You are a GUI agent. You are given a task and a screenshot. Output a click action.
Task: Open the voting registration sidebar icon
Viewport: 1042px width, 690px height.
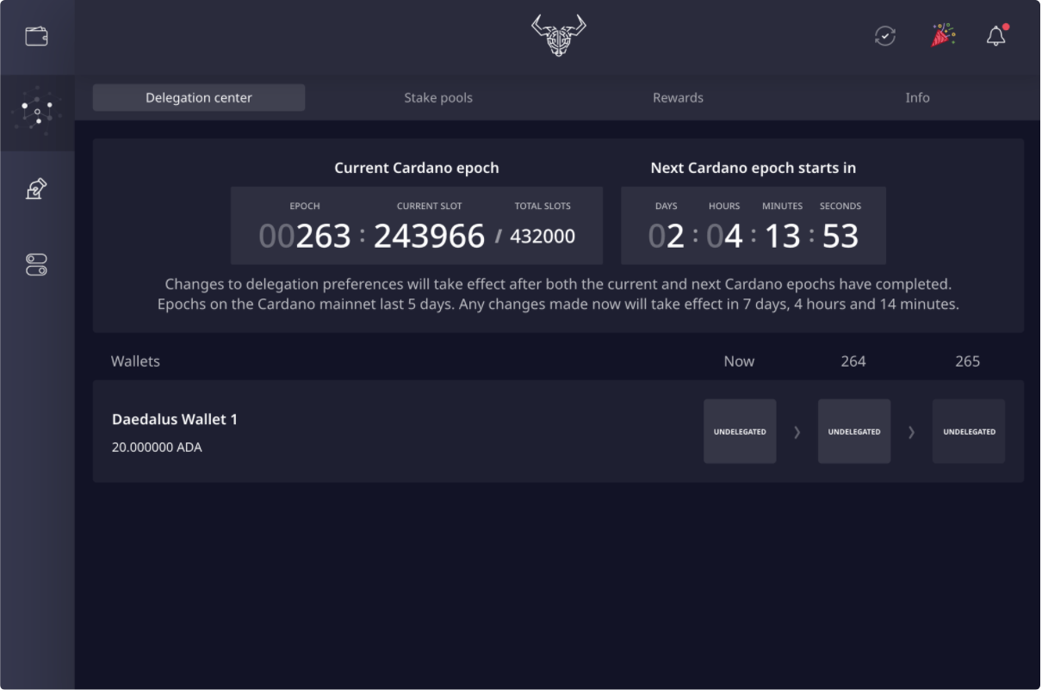pos(37,189)
